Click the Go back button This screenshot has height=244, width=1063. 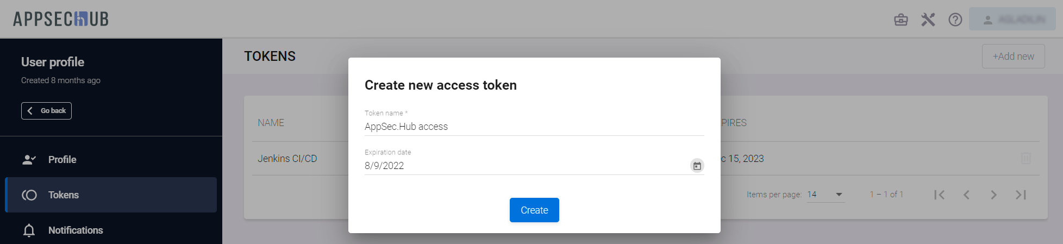tap(47, 111)
